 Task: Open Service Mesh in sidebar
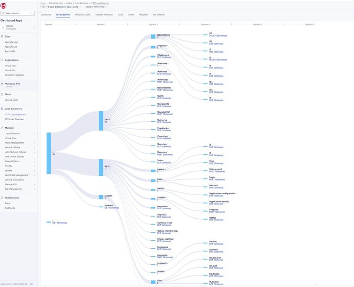point(11,100)
